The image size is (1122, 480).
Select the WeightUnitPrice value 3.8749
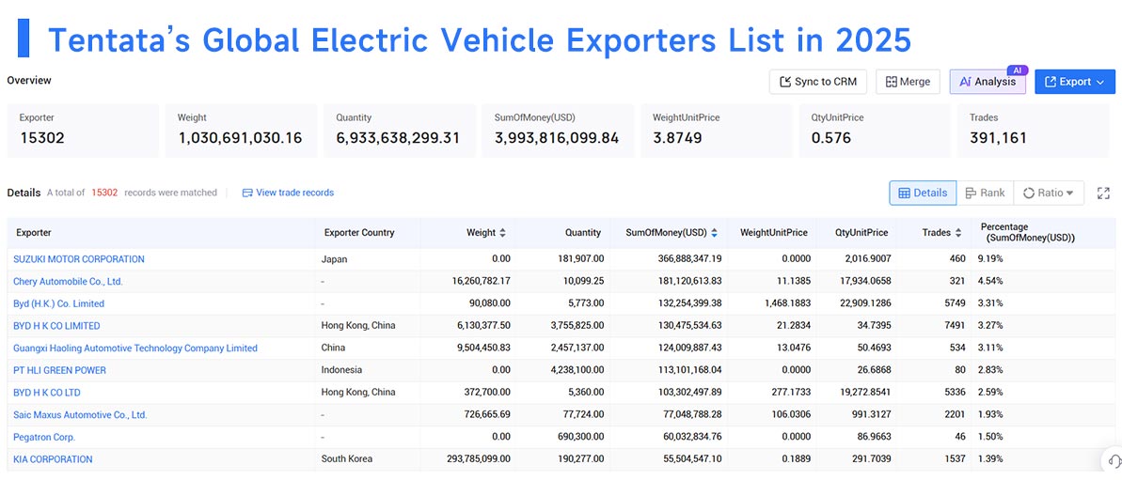[677, 138]
